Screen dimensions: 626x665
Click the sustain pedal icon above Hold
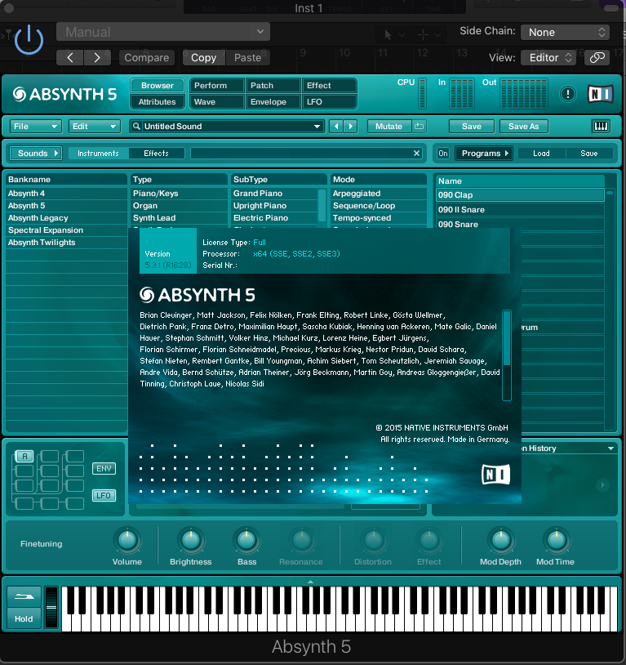click(x=24, y=597)
